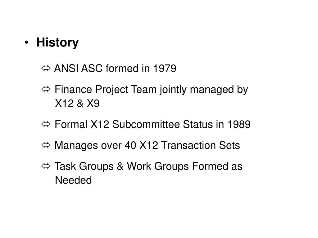Click the word Subcommittee
Viewport: 318px width, 238px height.
[146, 124]
